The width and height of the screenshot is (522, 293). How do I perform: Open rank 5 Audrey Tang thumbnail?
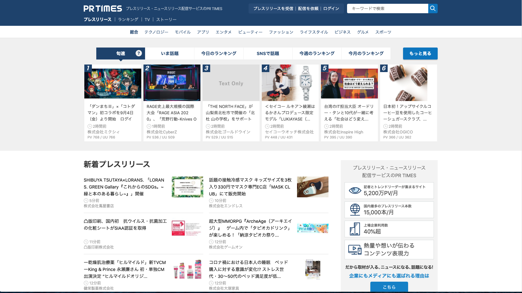pos(349,83)
